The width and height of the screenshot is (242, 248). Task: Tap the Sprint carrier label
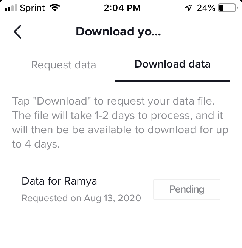tap(33, 8)
